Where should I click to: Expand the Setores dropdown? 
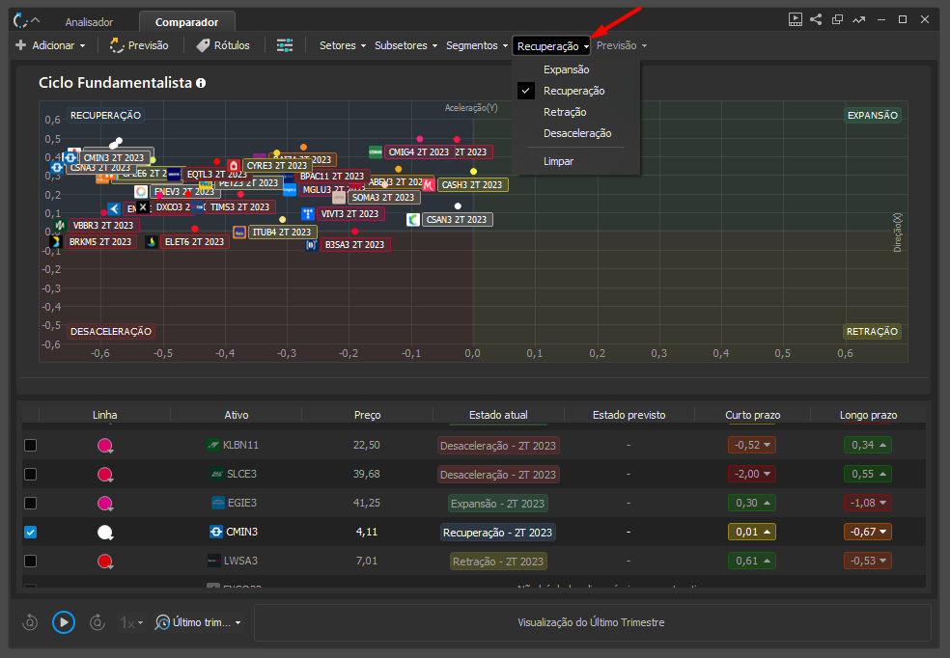(x=343, y=45)
